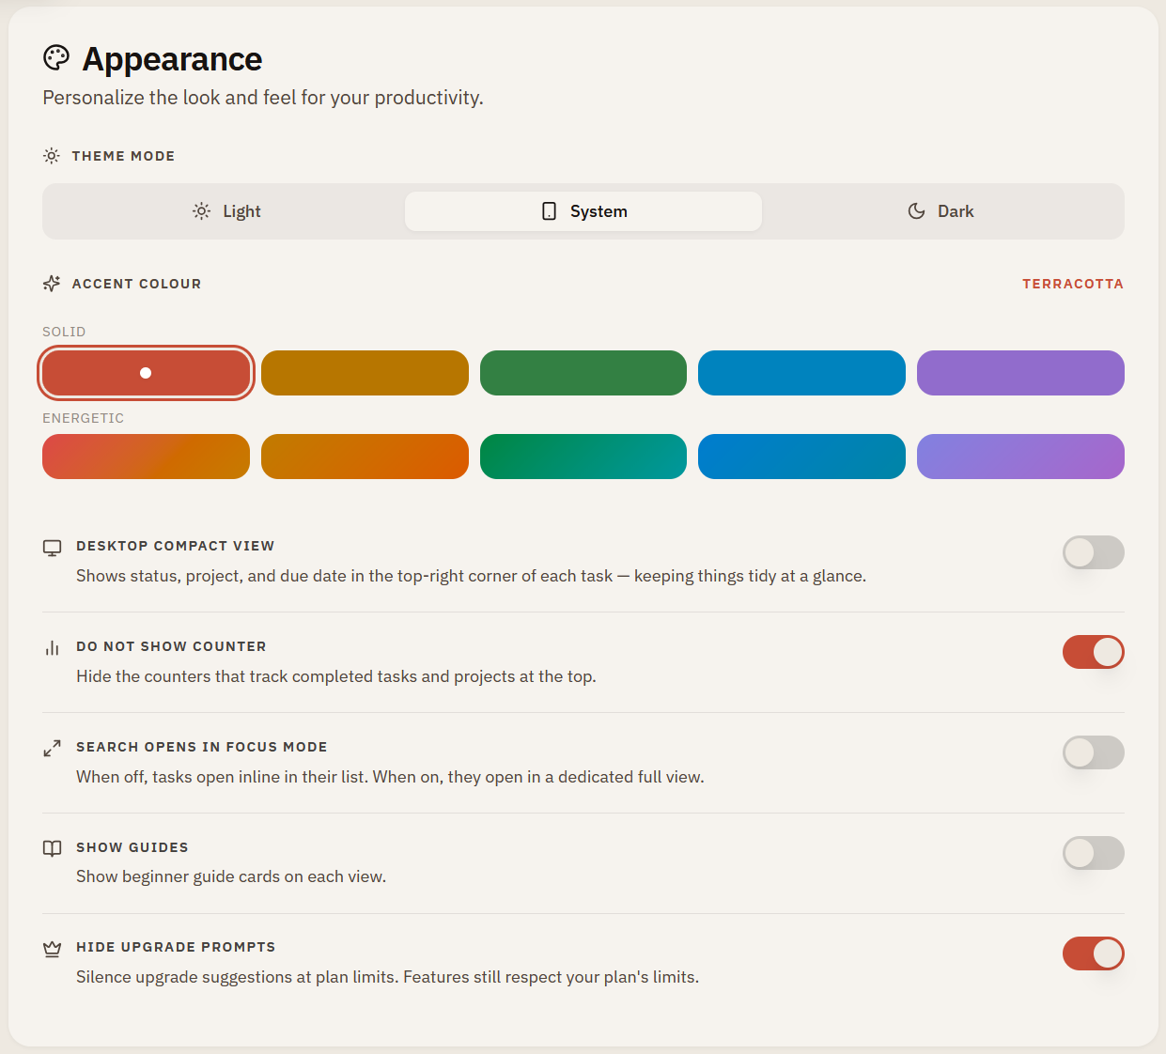The image size is (1166, 1054).
Task: Select the System theme mode
Action: point(583,211)
